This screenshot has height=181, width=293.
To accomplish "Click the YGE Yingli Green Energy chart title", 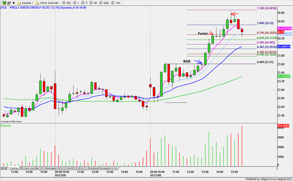I will [43, 8].
